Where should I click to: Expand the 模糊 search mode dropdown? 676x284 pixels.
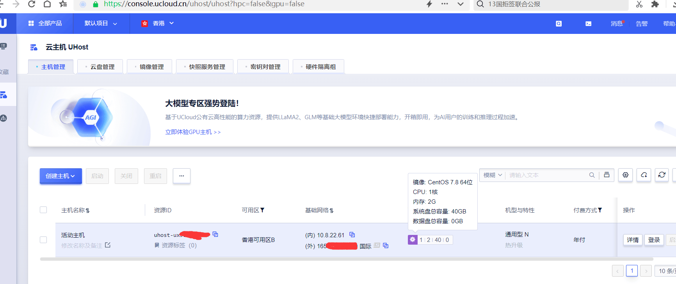[x=493, y=175]
